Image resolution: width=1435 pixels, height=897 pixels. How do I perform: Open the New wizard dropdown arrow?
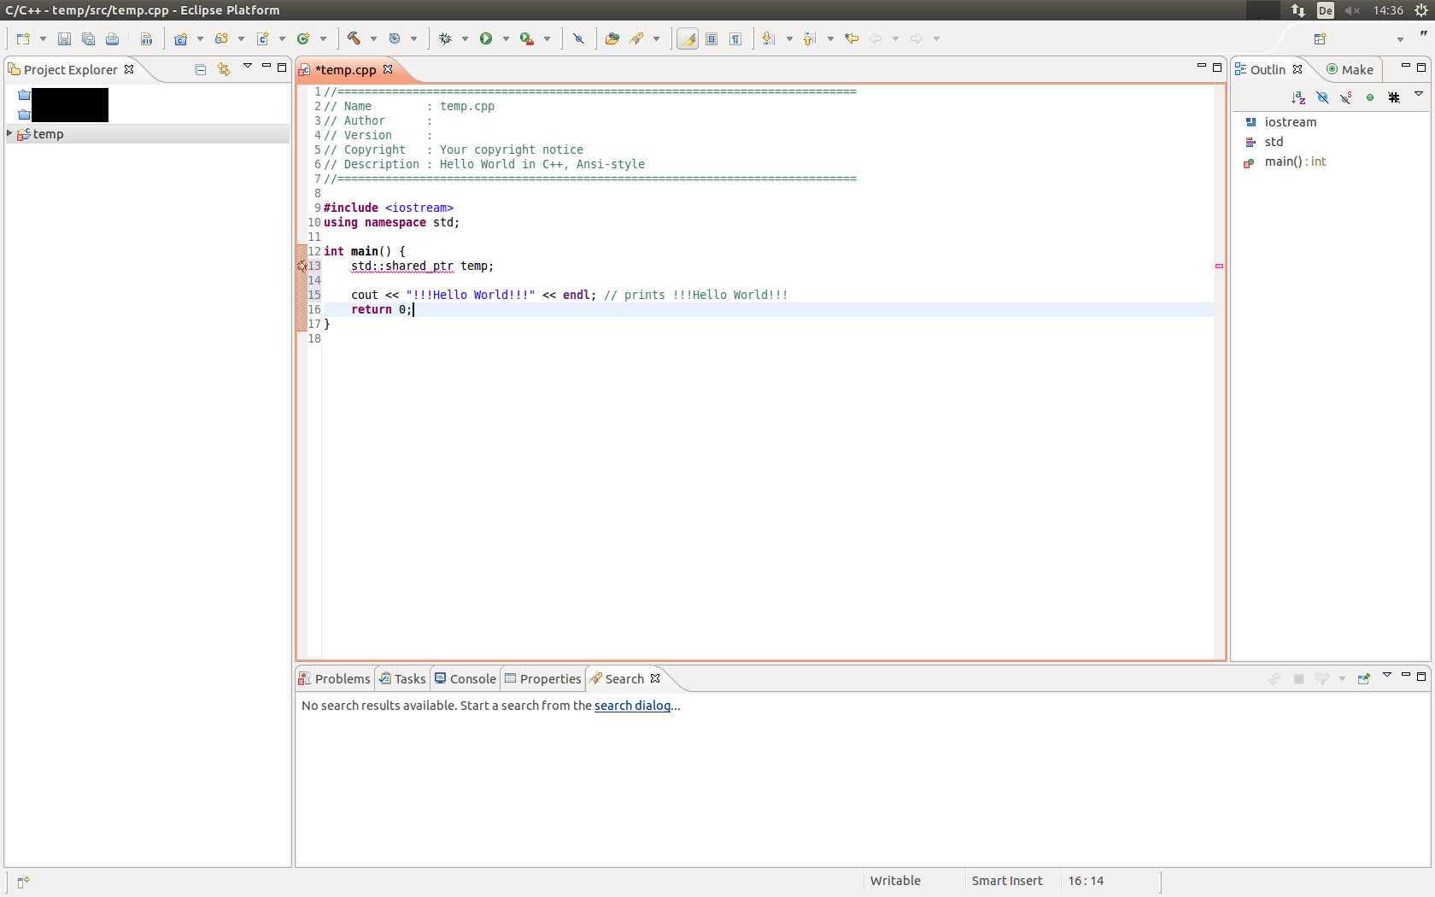[x=44, y=38]
